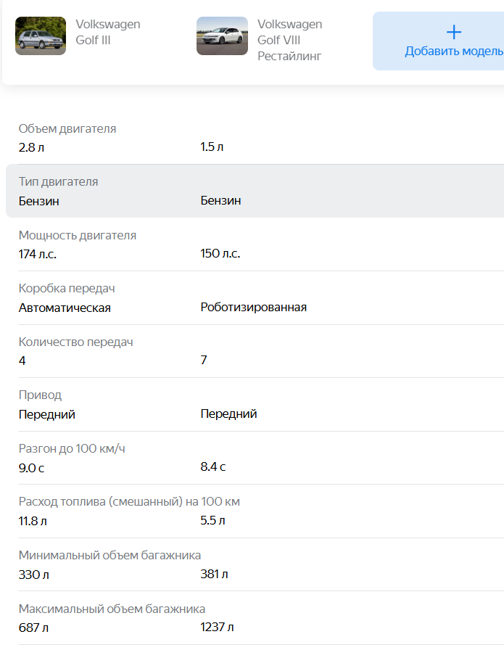Click the plus icon to add a model

point(453,32)
